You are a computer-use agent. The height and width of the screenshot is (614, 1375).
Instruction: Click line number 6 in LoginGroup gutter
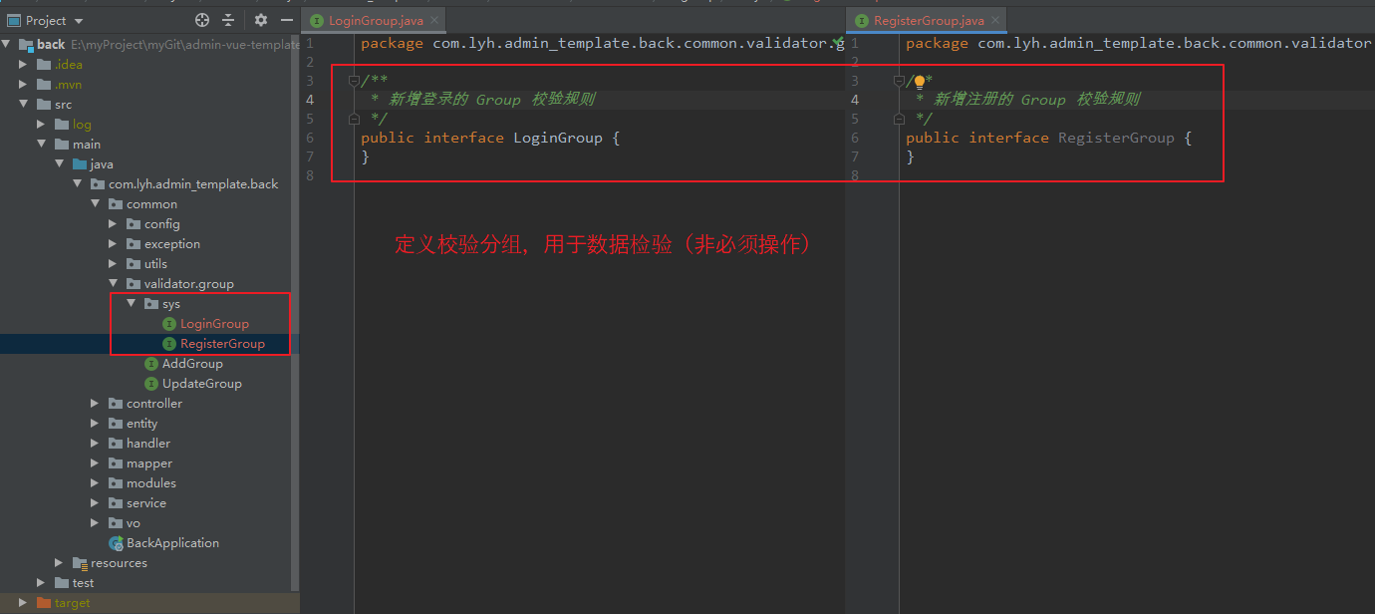point(310,138)
